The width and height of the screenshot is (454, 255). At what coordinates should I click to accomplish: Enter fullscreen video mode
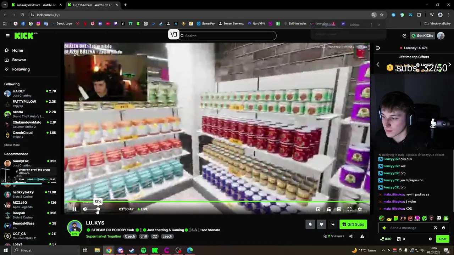[x=349, y=209]
